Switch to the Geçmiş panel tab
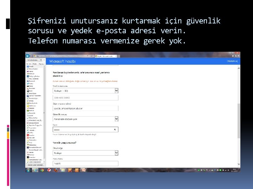 click(x=41, y=64)
